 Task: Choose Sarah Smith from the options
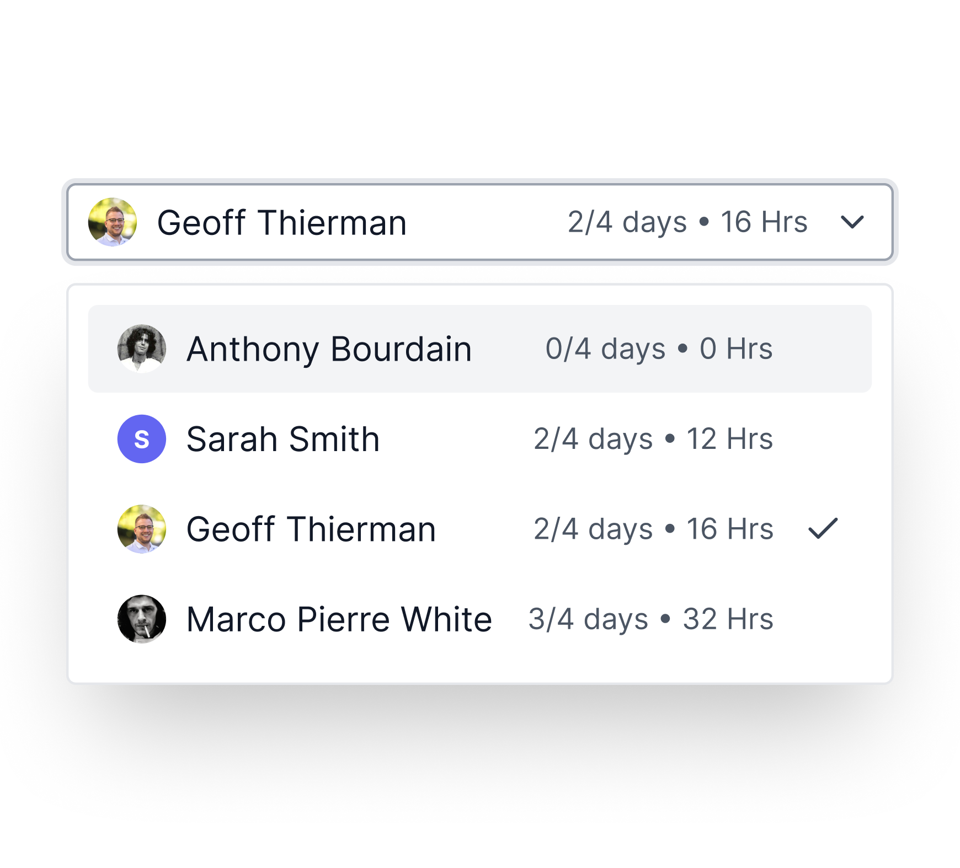479,439
